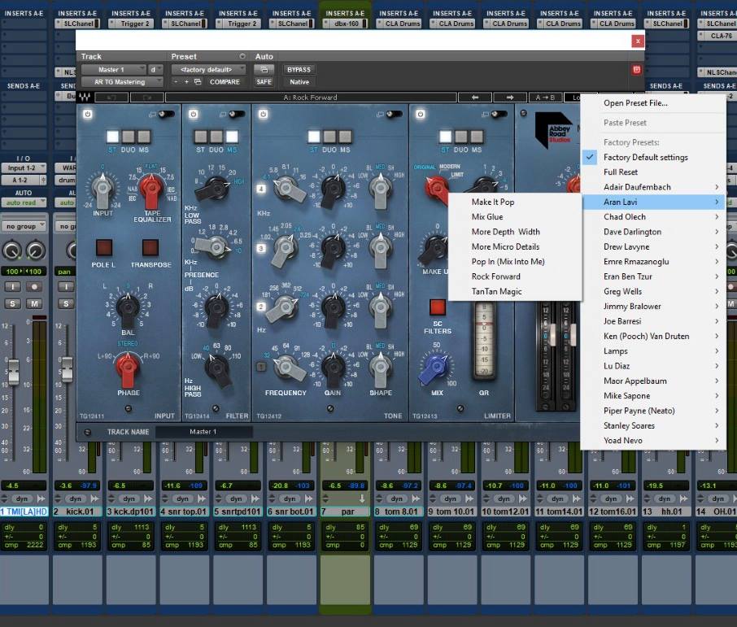
Task: Open the auto read dropdown on track 1
Action: tap(24, 202)
